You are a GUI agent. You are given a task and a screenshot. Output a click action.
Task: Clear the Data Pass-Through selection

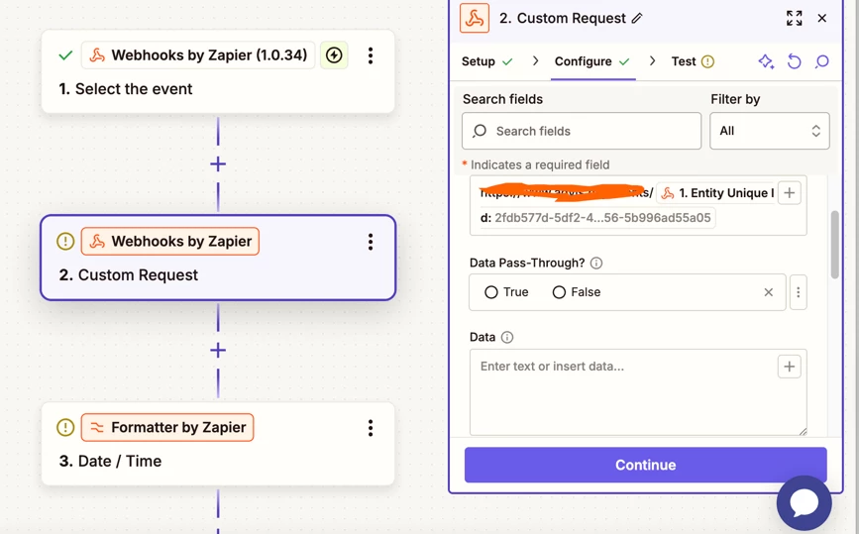(769, 292)
